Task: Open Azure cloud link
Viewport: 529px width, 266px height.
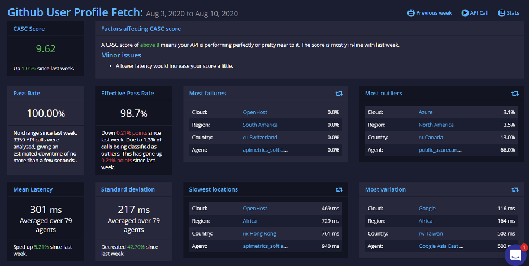Action: click(x=426, y=112)
